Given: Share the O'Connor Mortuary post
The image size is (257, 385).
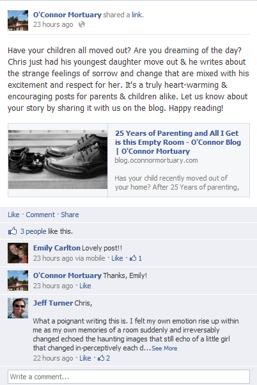Looking at the screenshot, I should pos(70,215).
